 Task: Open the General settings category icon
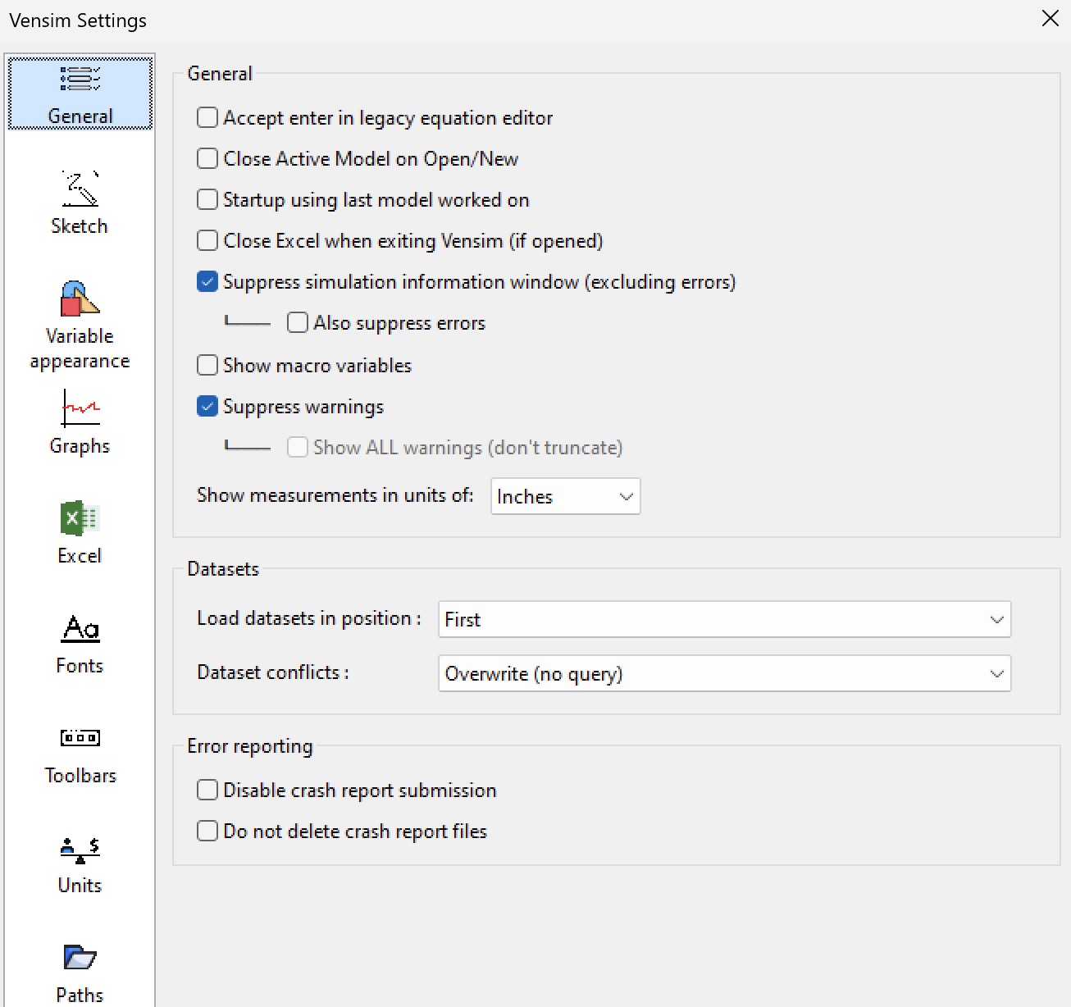[80, 80]
